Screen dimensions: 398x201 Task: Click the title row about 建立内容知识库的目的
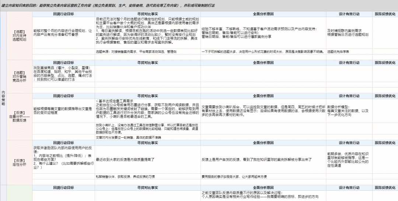tap(111, 6)
